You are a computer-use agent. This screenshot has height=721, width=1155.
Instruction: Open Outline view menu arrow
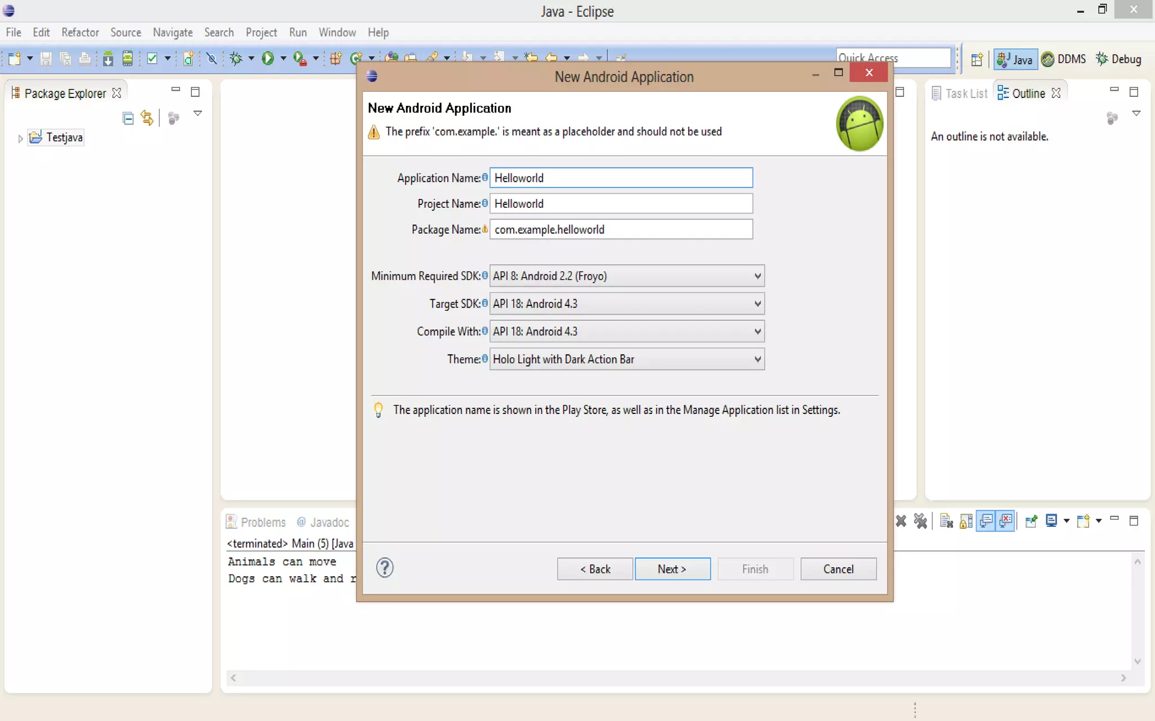click(x=1136, y=113)
